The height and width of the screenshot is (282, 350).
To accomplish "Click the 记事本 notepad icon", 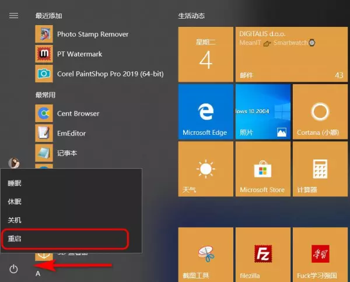I will pos(44,153).
